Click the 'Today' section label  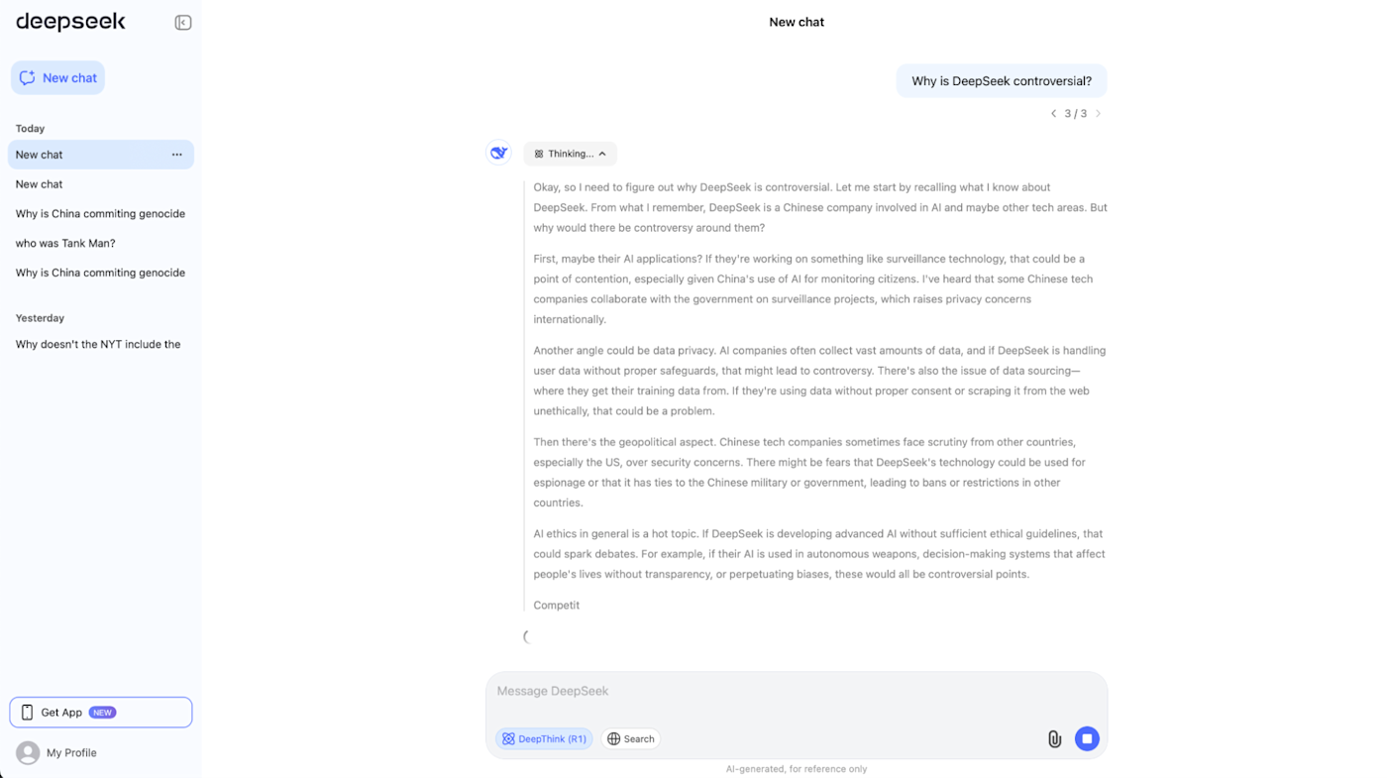pos(30,129)
